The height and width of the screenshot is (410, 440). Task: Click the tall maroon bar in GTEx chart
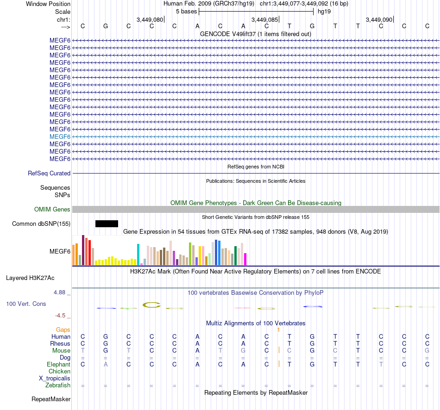click(83, 250)
